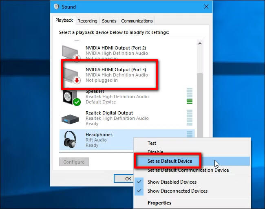Click the Realtek Digital Output level meter

[x=189, y=118]
